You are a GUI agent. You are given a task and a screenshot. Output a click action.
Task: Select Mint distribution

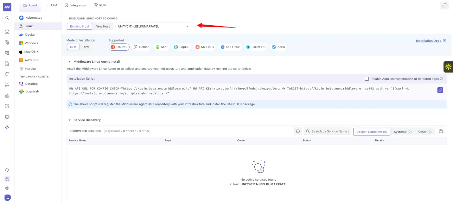162,47
